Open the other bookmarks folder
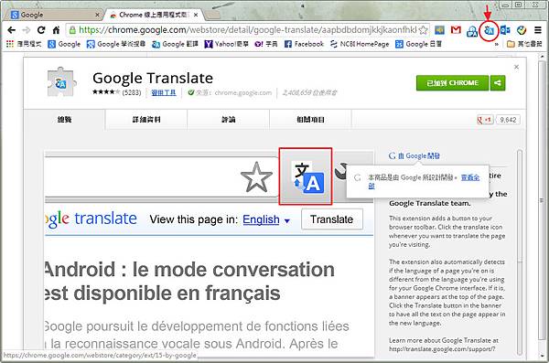549x363 pixels. tap(524, 44)
